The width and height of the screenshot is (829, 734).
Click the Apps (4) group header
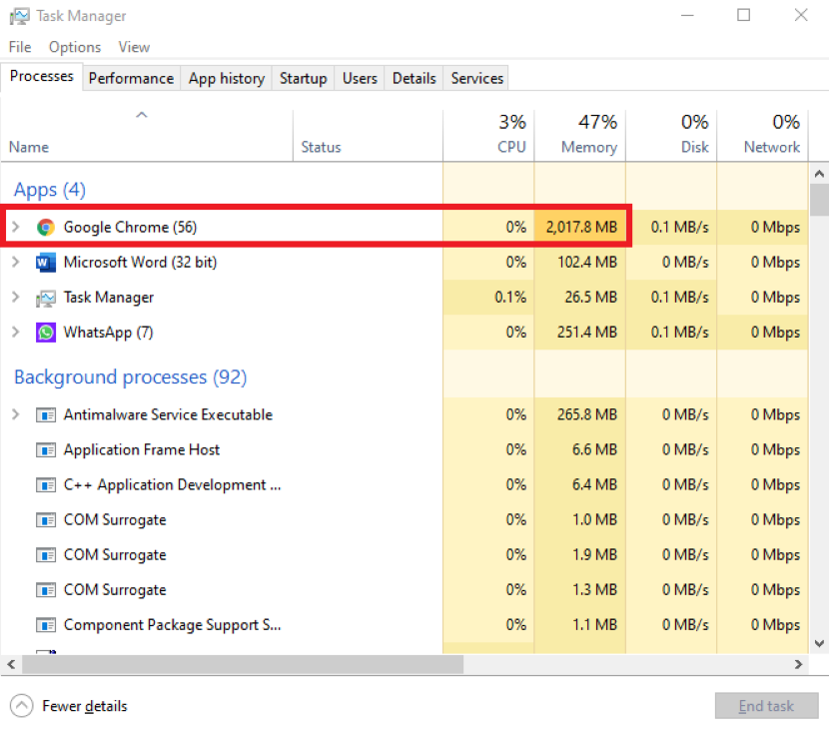pos(50,190)
